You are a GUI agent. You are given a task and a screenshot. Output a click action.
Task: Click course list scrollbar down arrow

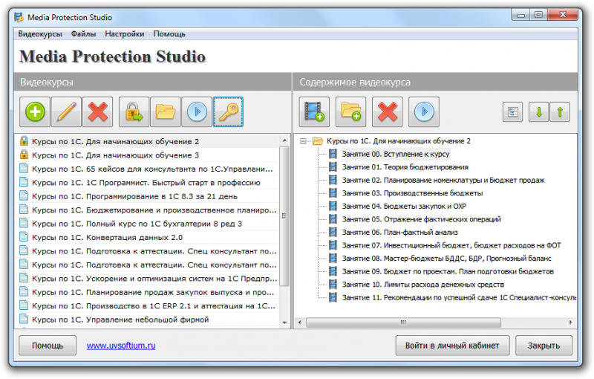click(x=284, y=323)
